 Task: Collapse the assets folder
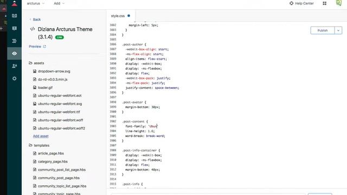pyautogui.click(x=36, y=63)
